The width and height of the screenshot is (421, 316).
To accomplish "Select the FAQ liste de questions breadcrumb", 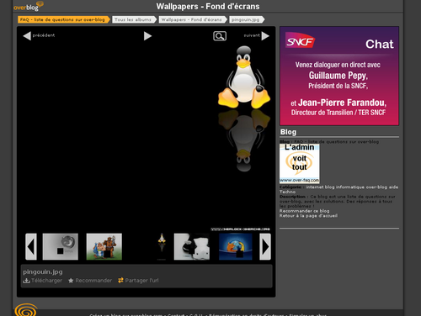I will click(63, 19).
